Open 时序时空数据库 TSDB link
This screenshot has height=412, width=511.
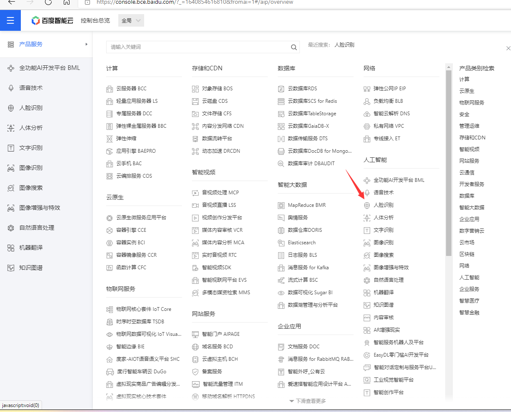[x=140, y=322]
